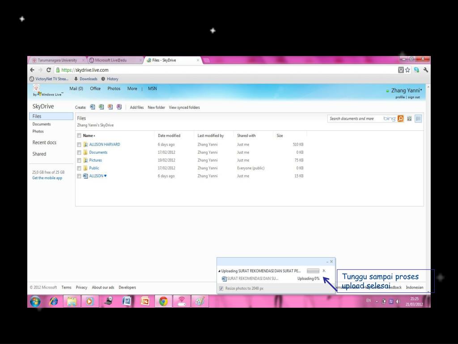Launch Internet Explorer from taskbar
Viewport: 458px width, 344px height.
tap(54, 301)
